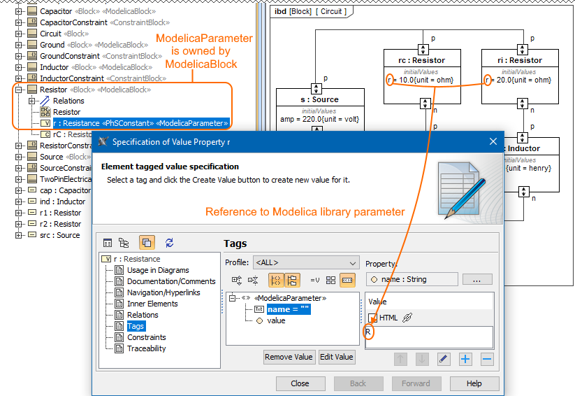Select the ri : Resistor block in diagram
The width and height of the screenshot is (575, 396).
point(520,76)
